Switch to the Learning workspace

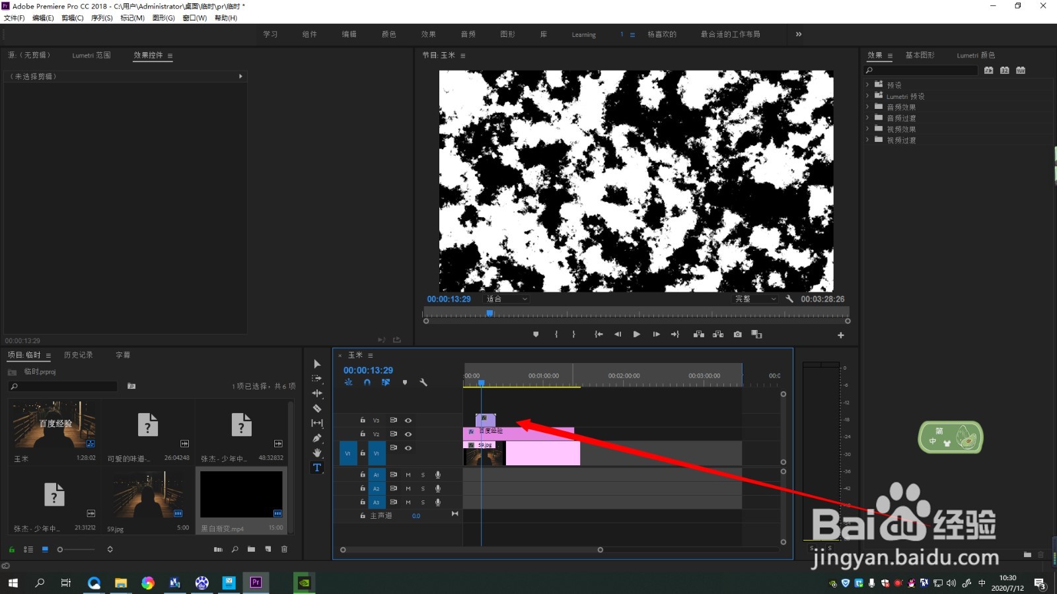click(x=583, y=34)
